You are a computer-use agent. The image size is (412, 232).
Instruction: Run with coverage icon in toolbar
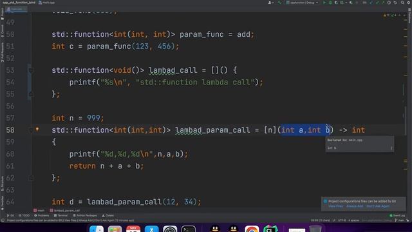point(336,3)
